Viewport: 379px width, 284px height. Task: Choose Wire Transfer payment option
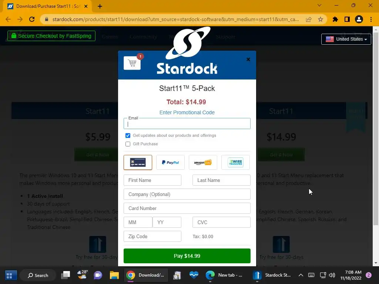click(x=235, y=162)
